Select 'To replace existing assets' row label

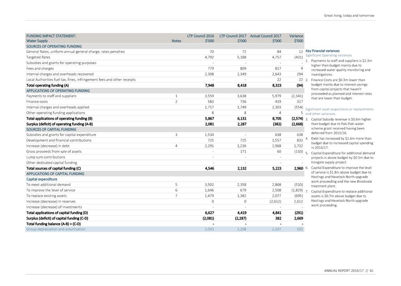click(46, 196)
